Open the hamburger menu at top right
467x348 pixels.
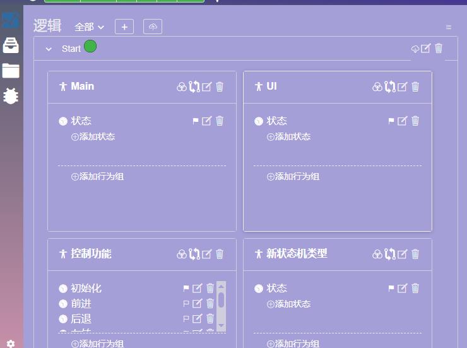point(449,27)
